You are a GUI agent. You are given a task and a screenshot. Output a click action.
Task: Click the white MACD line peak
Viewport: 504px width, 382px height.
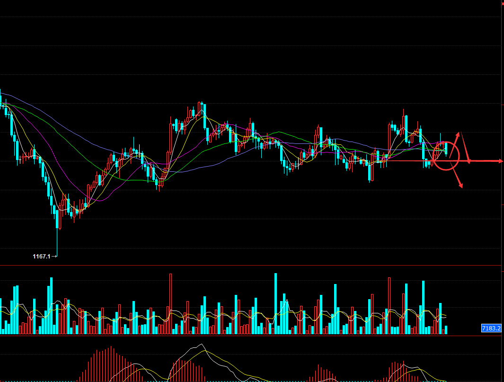pos(201,345)
